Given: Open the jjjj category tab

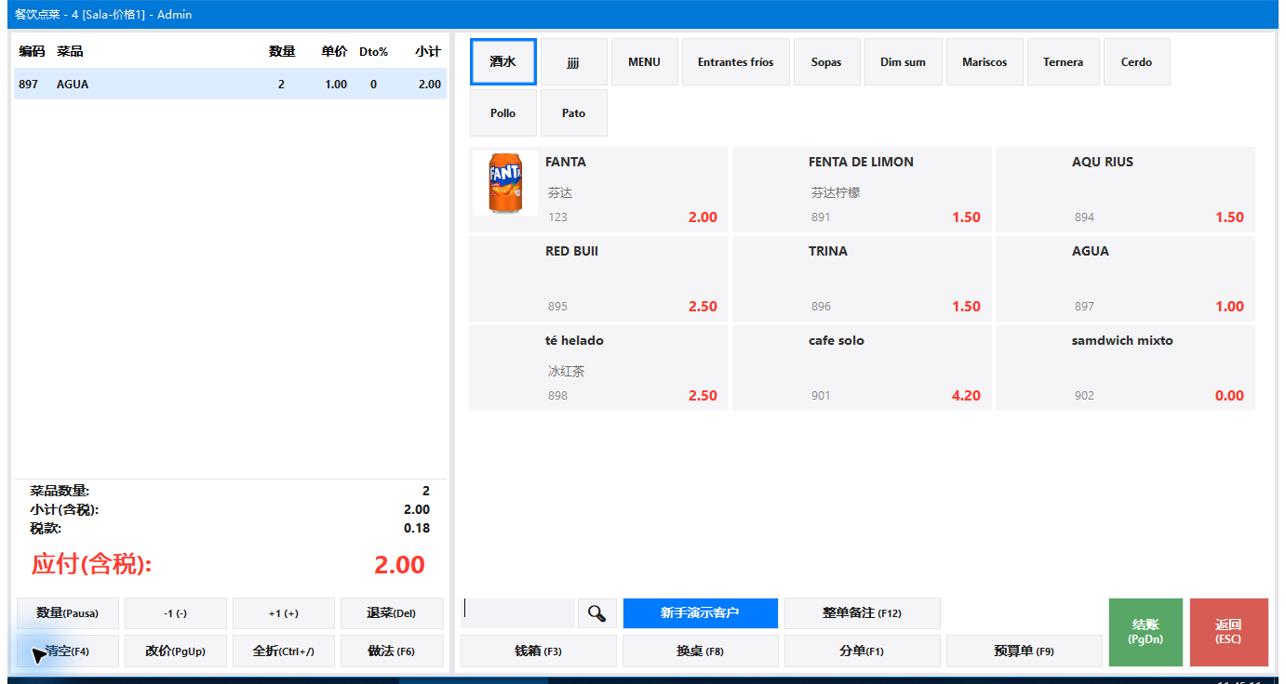Looking at the screenshot, I should coord(574,62).
